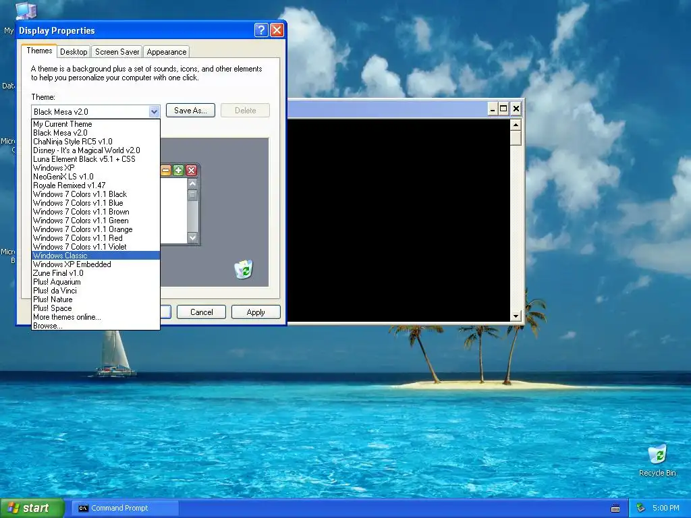Click the network icon in system tray
Screen dimensions: 691x518
pyautogui.click(x=640, y=508)
